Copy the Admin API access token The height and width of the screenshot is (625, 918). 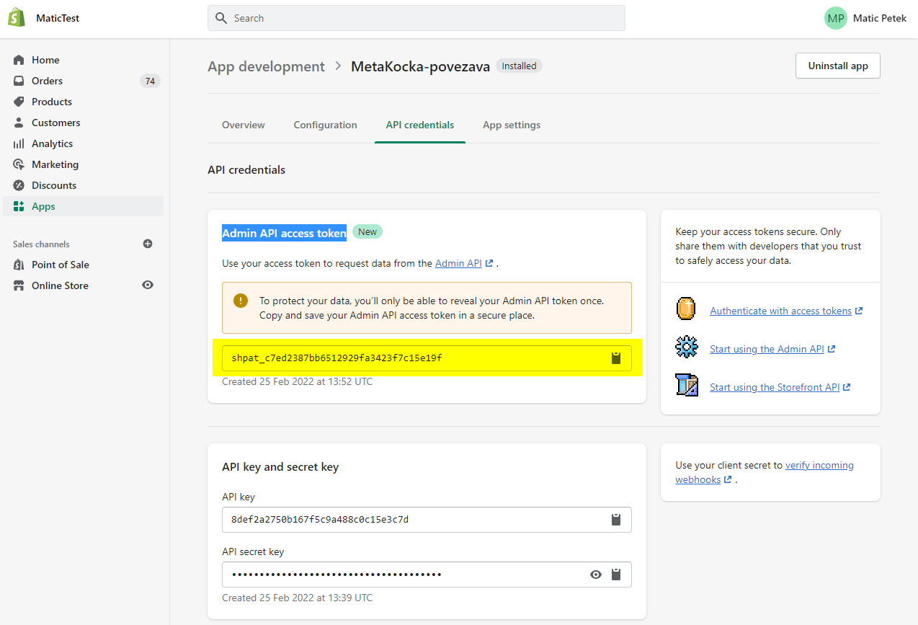[616, 358]
